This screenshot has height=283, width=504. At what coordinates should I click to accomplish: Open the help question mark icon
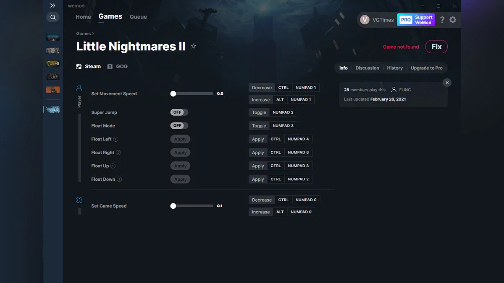click(x=442, y=20)
